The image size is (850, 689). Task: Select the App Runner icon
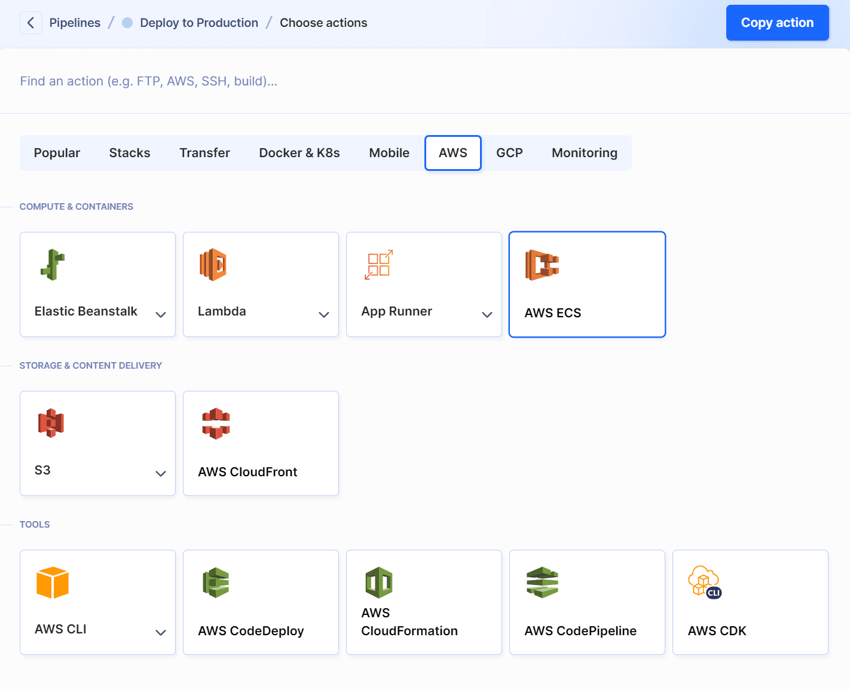(378, 264)
